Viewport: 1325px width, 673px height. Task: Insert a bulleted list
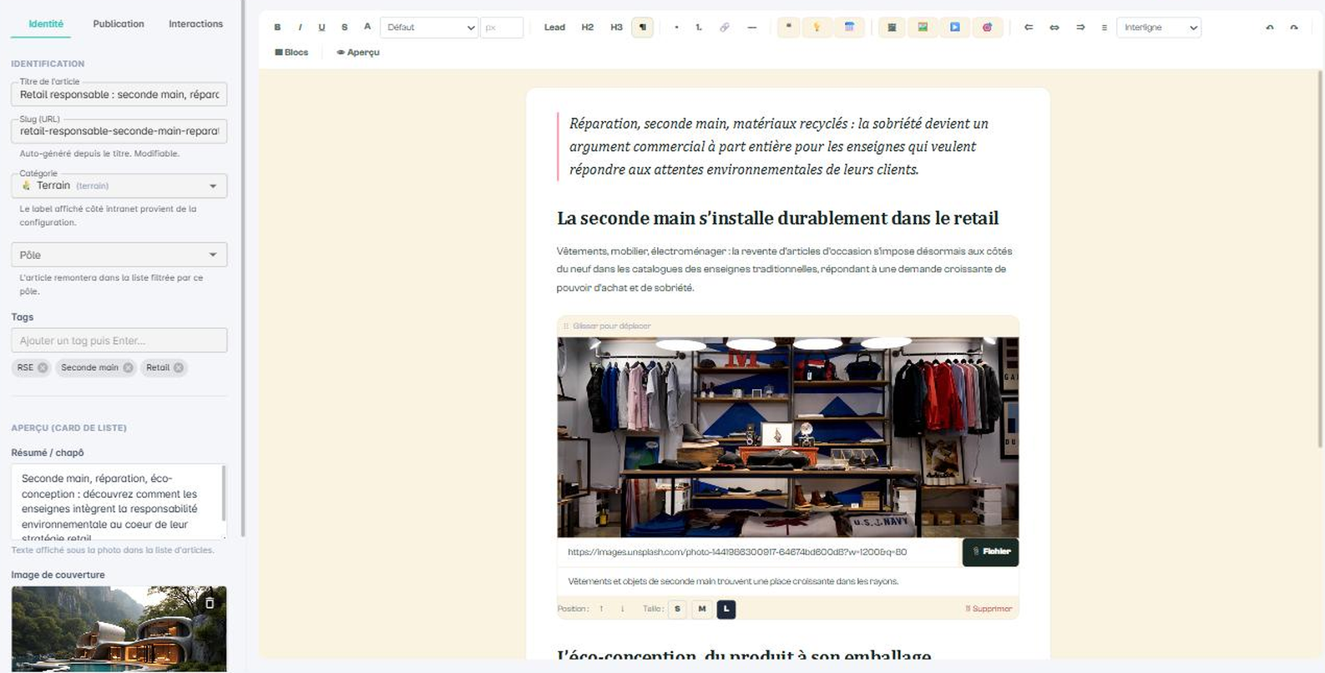[x=676, y=28]
